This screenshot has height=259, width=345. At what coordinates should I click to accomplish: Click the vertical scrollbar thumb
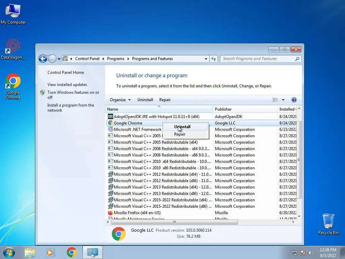click(299, 160)
